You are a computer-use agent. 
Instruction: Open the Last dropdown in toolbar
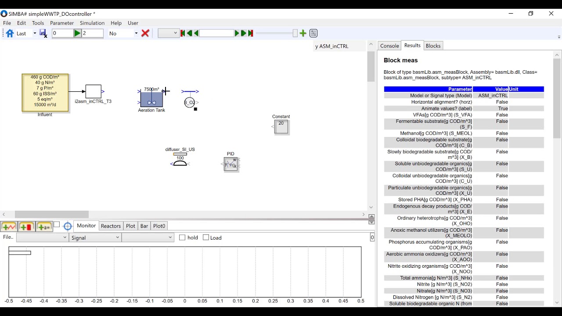pos(26,33)
